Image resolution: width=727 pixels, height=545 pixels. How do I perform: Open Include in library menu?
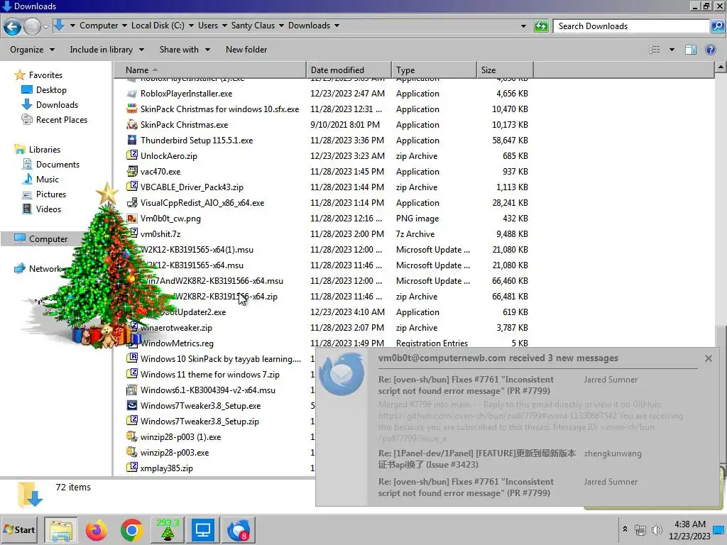point(106,50)
